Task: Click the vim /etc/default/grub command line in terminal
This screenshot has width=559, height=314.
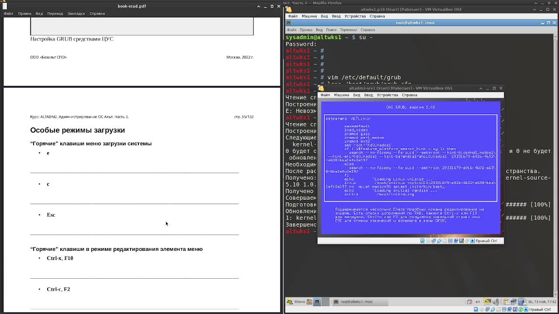Action: click(364, 77)
